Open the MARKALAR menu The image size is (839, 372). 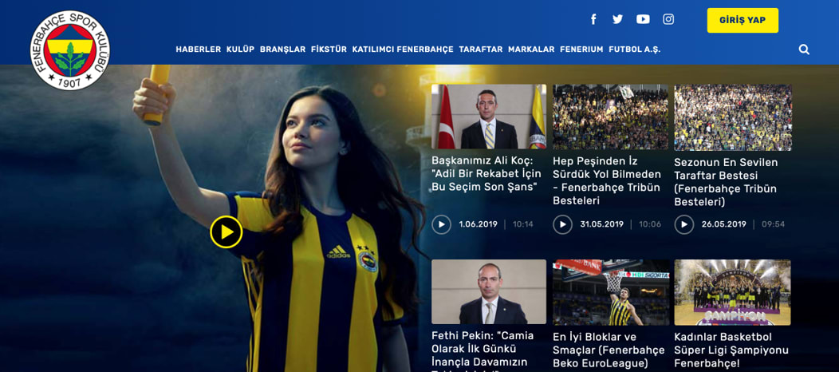[x=531, y=49]
